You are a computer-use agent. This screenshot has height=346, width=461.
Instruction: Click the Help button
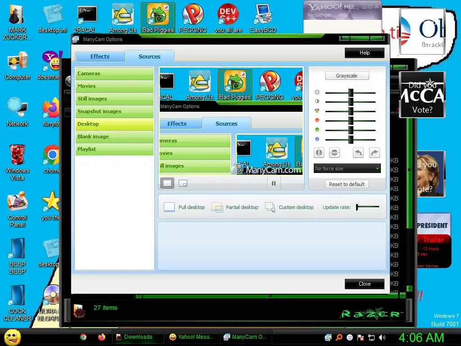click(365, 53)
